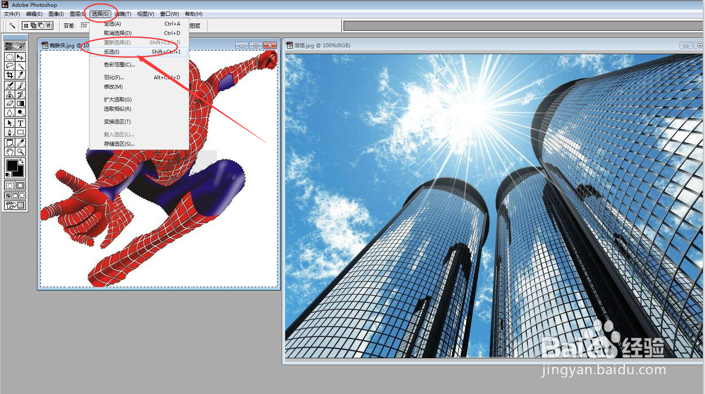The image size is (705, 394).
Task: Select the Rectangle shape tool
Action: 20,132
